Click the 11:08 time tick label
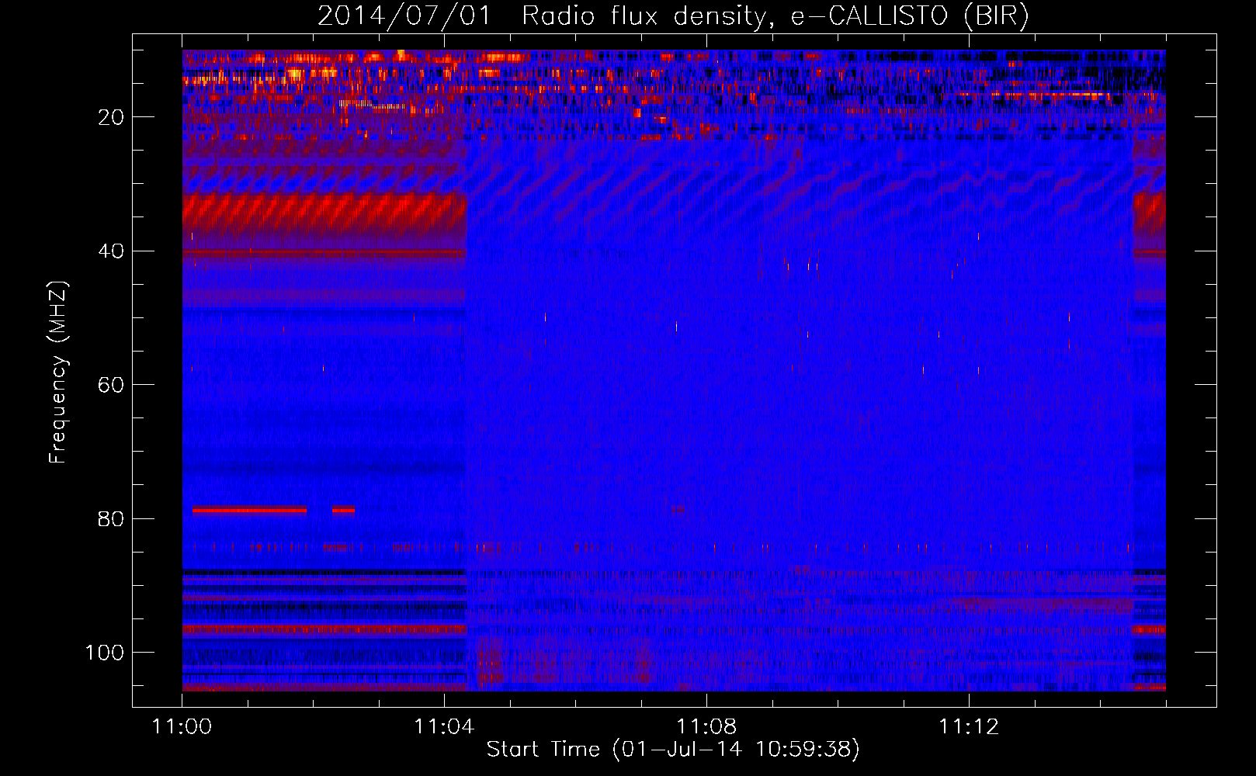 click(x=706, y=727)
